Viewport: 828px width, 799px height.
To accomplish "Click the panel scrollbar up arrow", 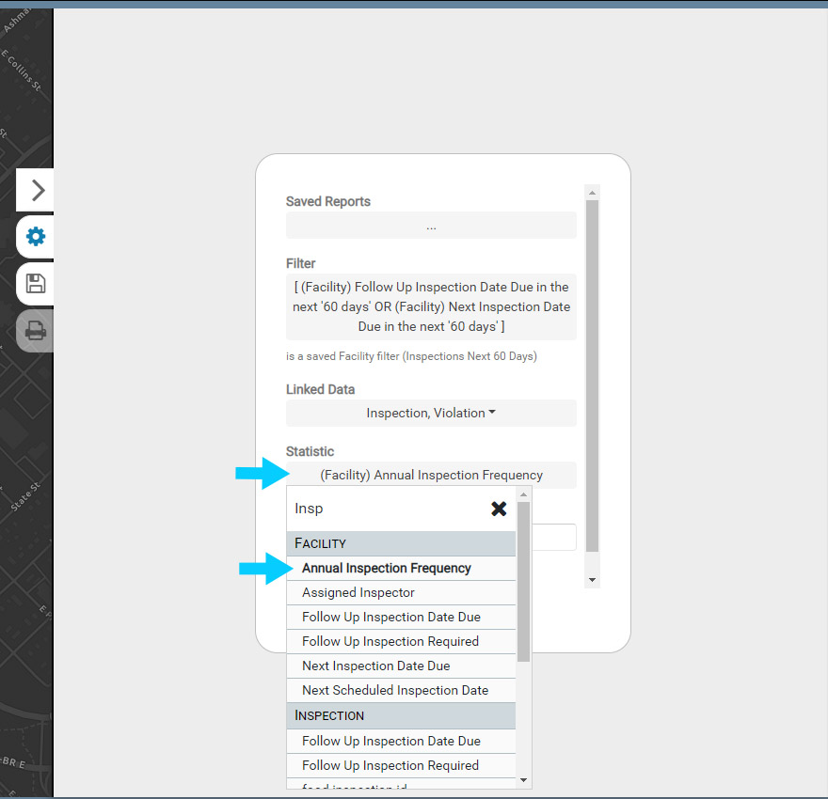I will (592, 193).
